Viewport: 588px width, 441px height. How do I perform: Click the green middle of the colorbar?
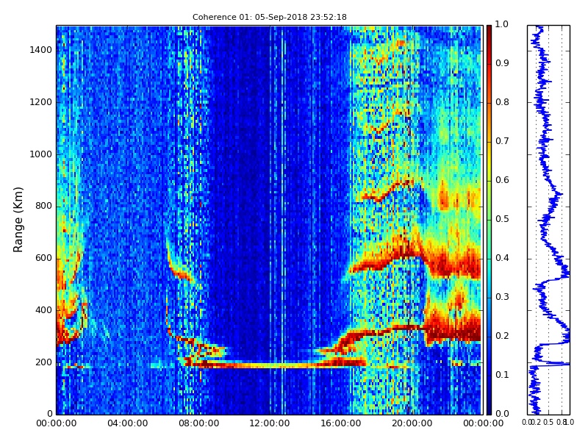pyautogui.click(x=489, y=220)
